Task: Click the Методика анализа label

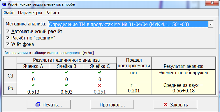Action: coord(26,24)
